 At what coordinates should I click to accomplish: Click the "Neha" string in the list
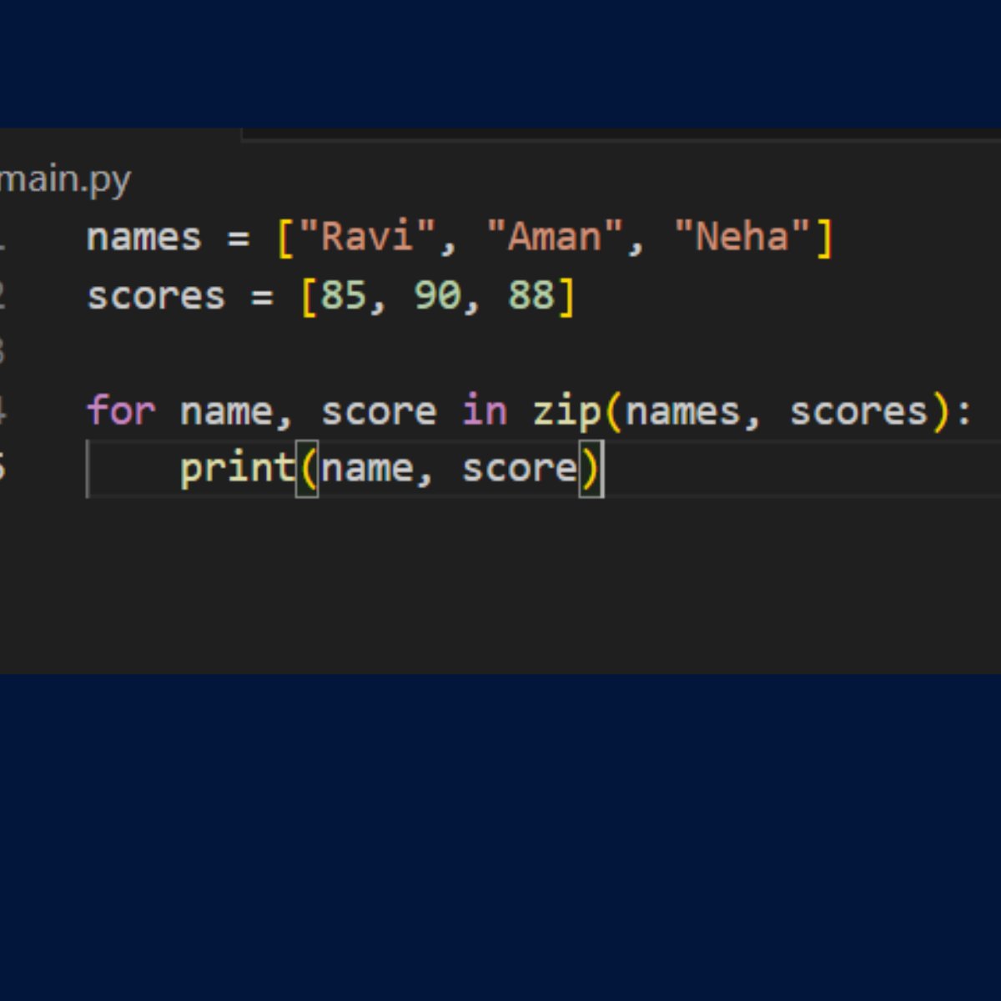[x=742, y=237]
